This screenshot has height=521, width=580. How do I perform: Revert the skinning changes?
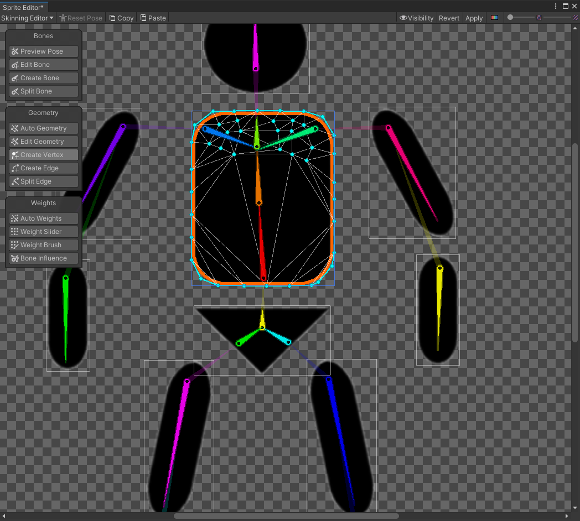pyautogui.click(x=449, y=18)
